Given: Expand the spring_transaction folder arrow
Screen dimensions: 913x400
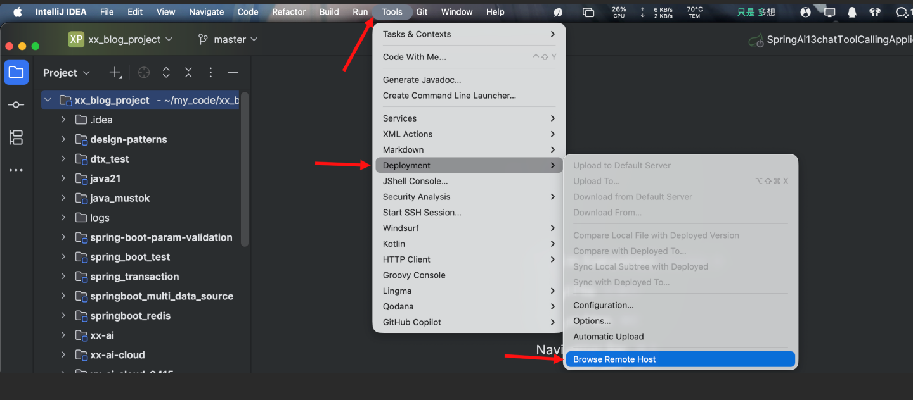Looking at the screenshot, I should point(63,277).
